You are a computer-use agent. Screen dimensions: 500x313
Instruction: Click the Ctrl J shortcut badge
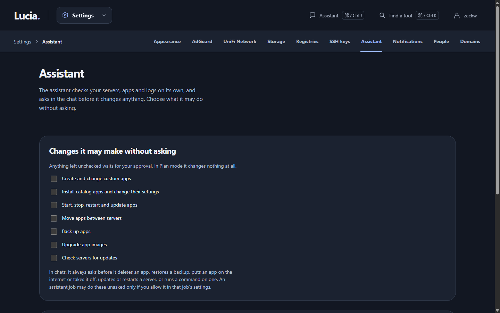click(x=353, y=15)
